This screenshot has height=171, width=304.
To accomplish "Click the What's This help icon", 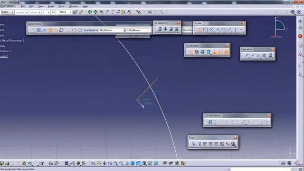I will [41, 163].
